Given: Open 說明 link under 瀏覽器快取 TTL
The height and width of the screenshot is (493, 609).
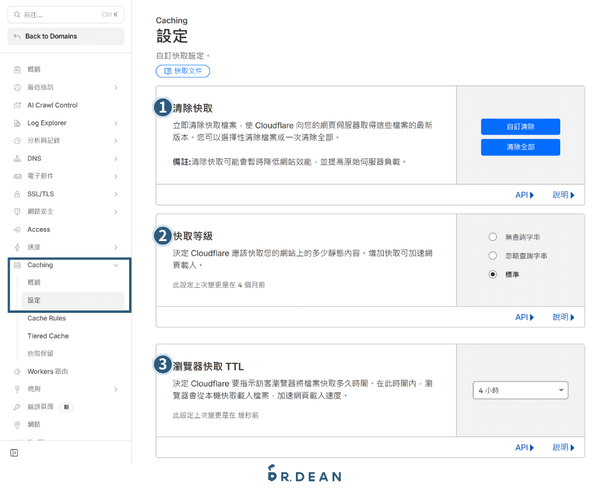Looking at the screenshot, I should pos(563,447).
